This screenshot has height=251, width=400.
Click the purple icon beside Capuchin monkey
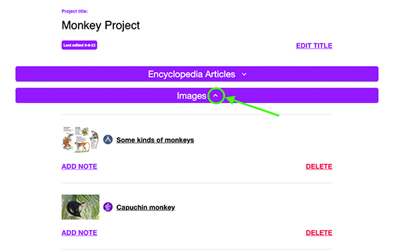108,207
